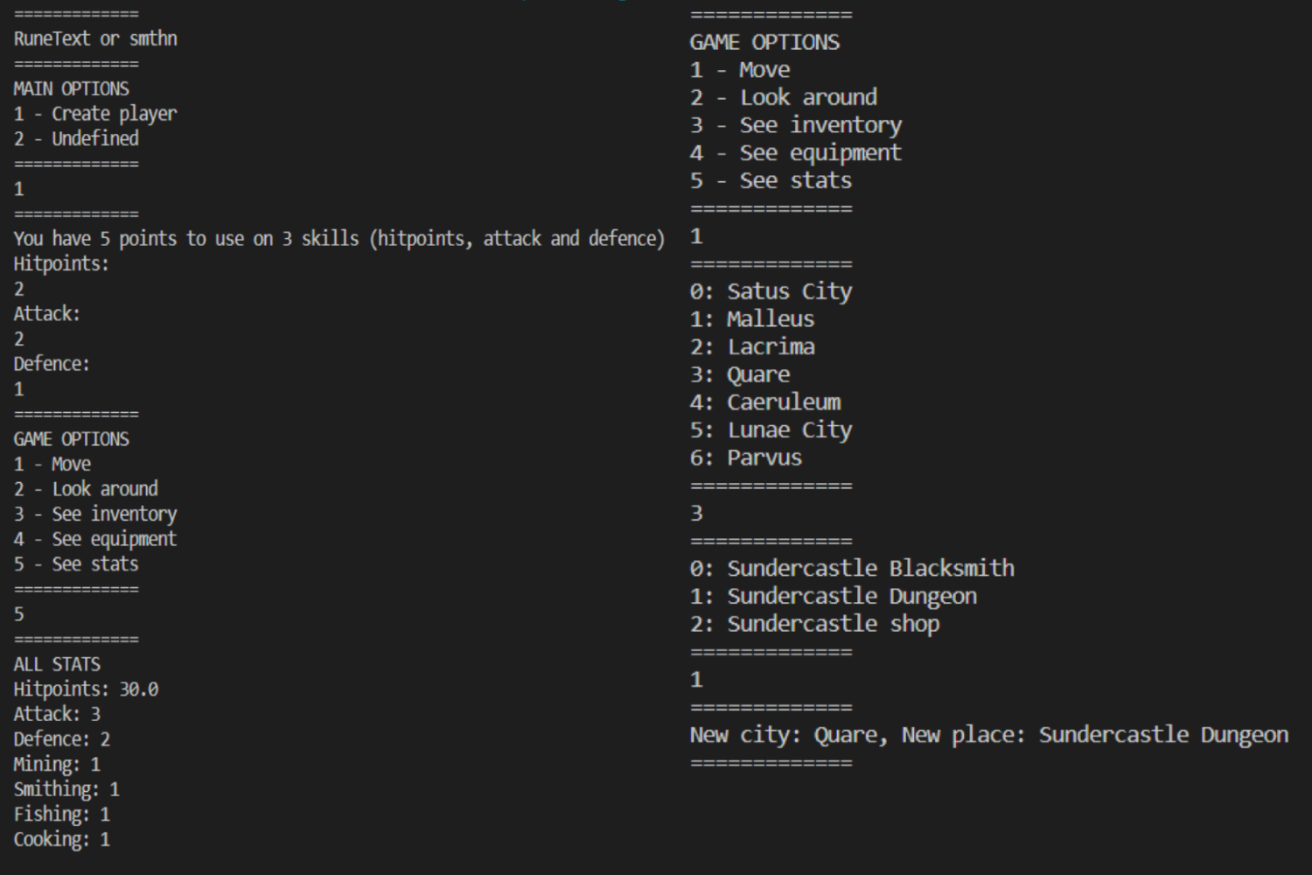Click the "Hitpoints: 30.0" stat line

click(x=86, y=689)
